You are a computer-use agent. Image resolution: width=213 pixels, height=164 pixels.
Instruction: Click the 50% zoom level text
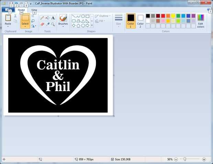coord(170,159)
